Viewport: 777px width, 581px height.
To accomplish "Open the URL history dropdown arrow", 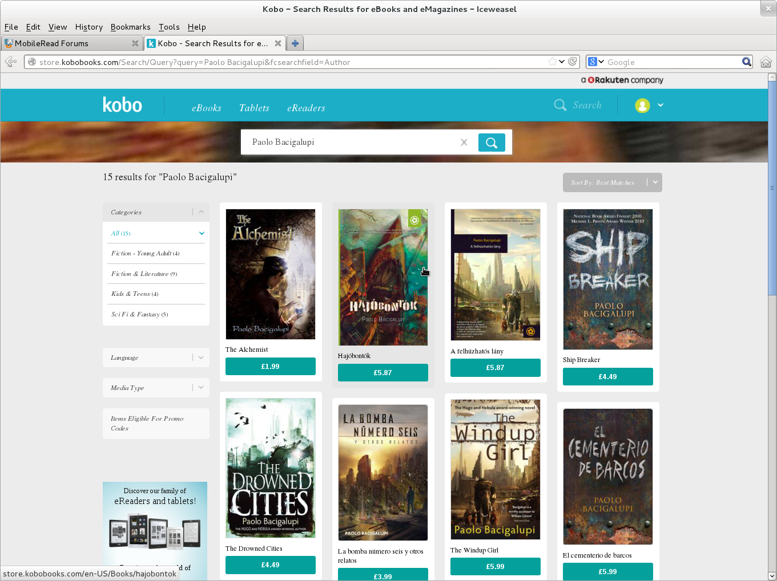I will [x=562, y=62].
